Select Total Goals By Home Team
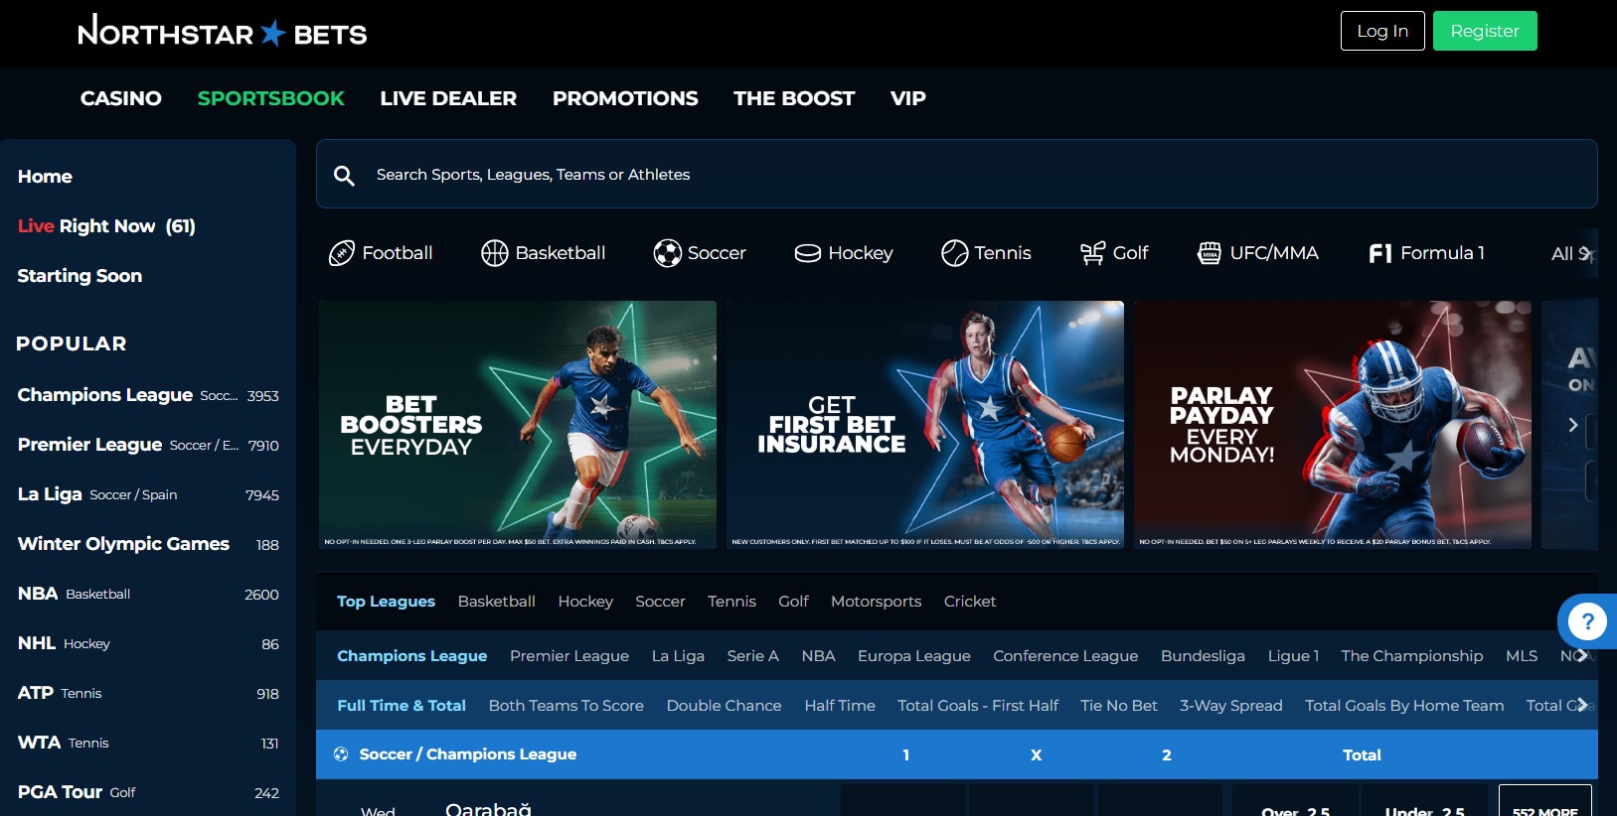Screen dimensions: 1617x816 (x=1404, y=706)
